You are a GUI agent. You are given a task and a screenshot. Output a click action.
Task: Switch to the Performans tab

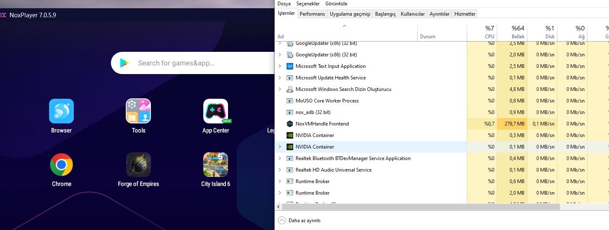[312, 14]
